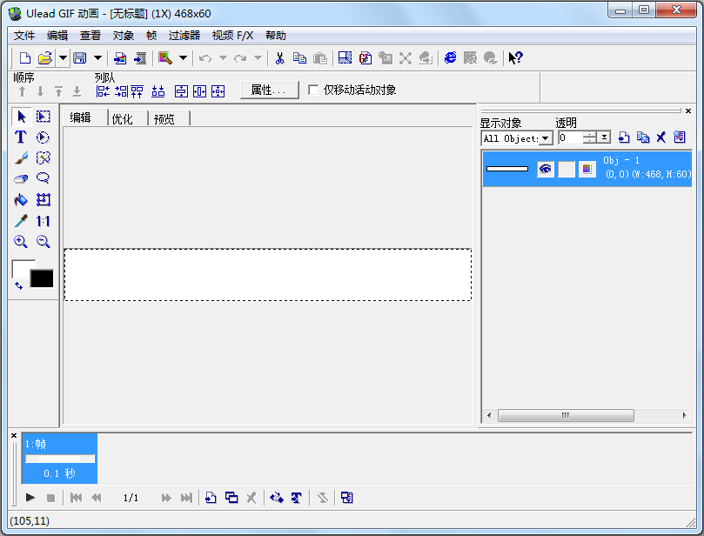The height and width of the screenshot is (536, 704).
Task: Select the Text tool
Action: tap(21, 137)
